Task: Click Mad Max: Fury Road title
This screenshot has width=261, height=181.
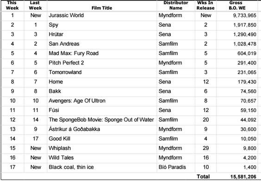Action: (x=74, y=53)
